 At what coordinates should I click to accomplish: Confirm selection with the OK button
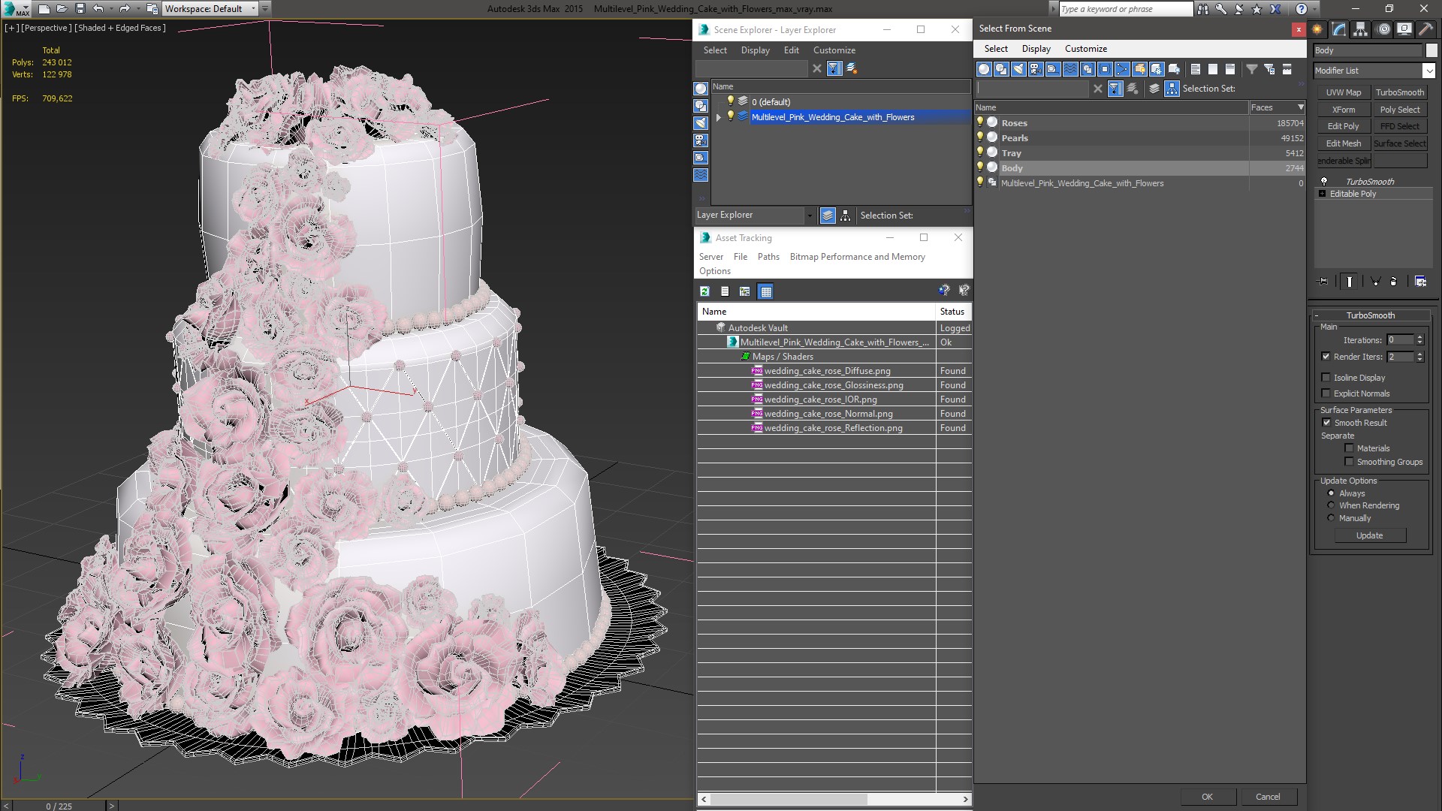pos(1207,797)
